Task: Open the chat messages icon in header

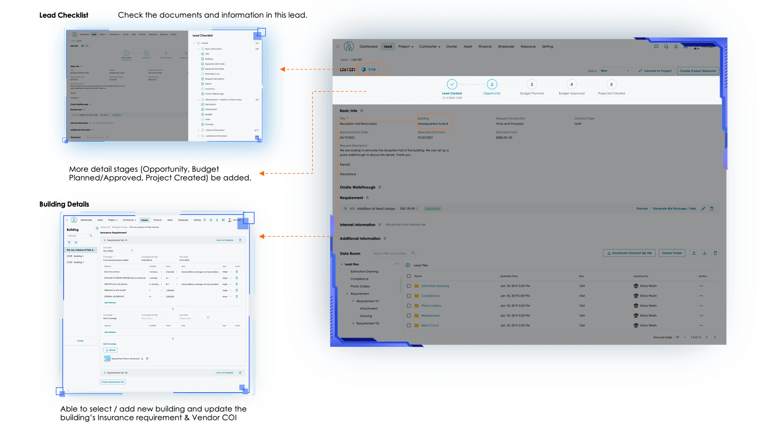Action: click(656, 47)
